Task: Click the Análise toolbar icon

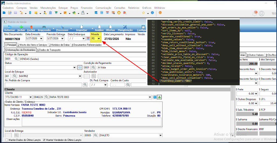Action: (x=99, y=27)
